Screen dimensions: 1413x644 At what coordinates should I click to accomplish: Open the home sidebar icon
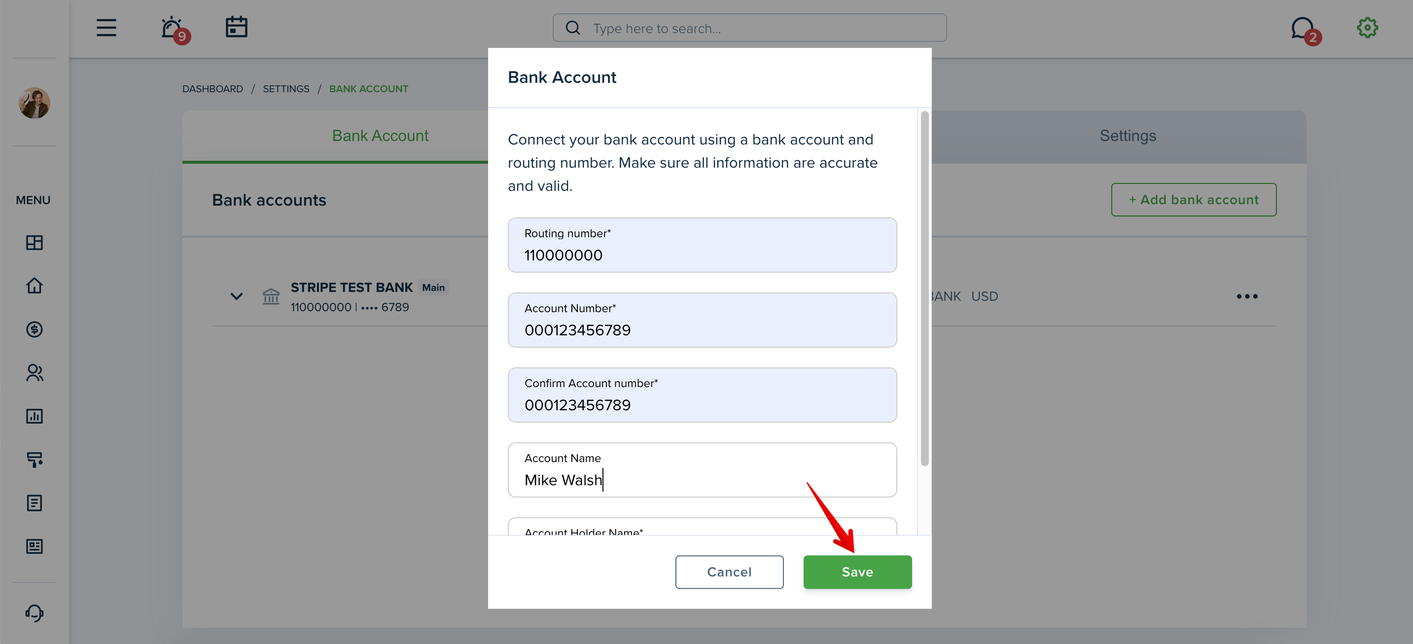pyautogui.click(x=34, y=285)
